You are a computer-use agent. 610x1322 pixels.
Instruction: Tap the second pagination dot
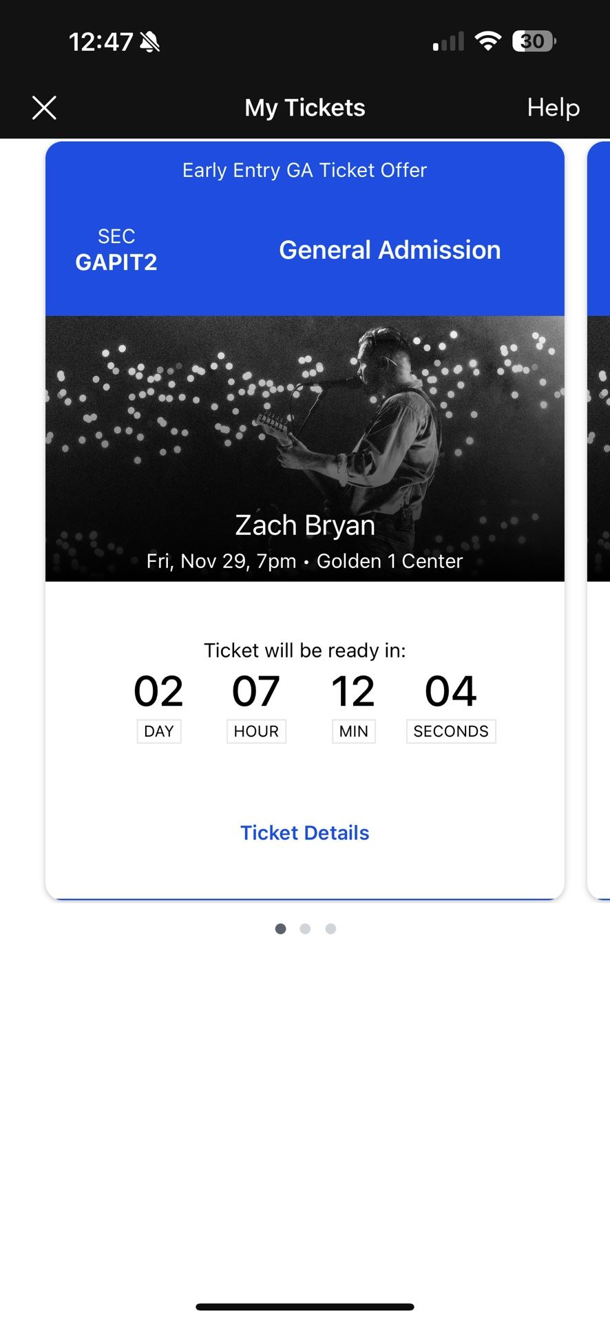(305, 928)
